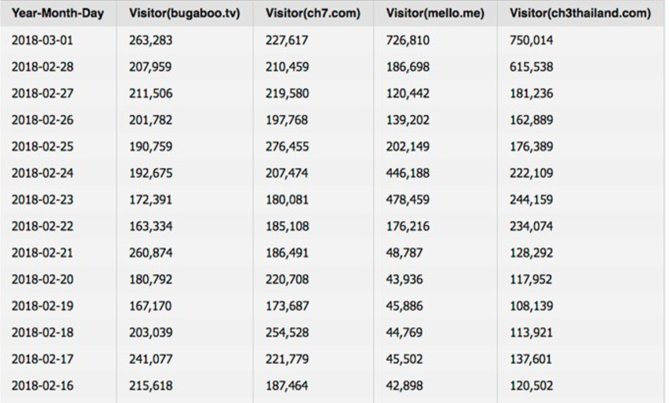The width and height of the screenshot is (670, 403).
Task: Select the 615,538 ch3thailand value
Action: (x=531, y=67)
